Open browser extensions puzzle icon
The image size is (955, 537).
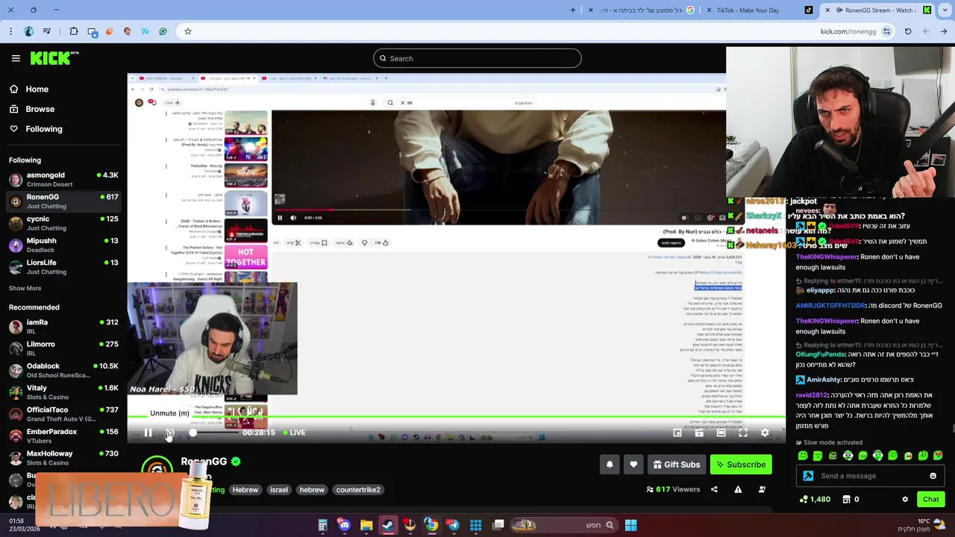(74, 31)
